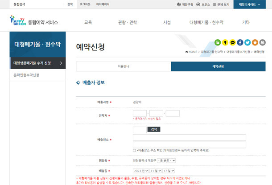
Task: Open 마이페이지 link
Action: pos(103,4)
